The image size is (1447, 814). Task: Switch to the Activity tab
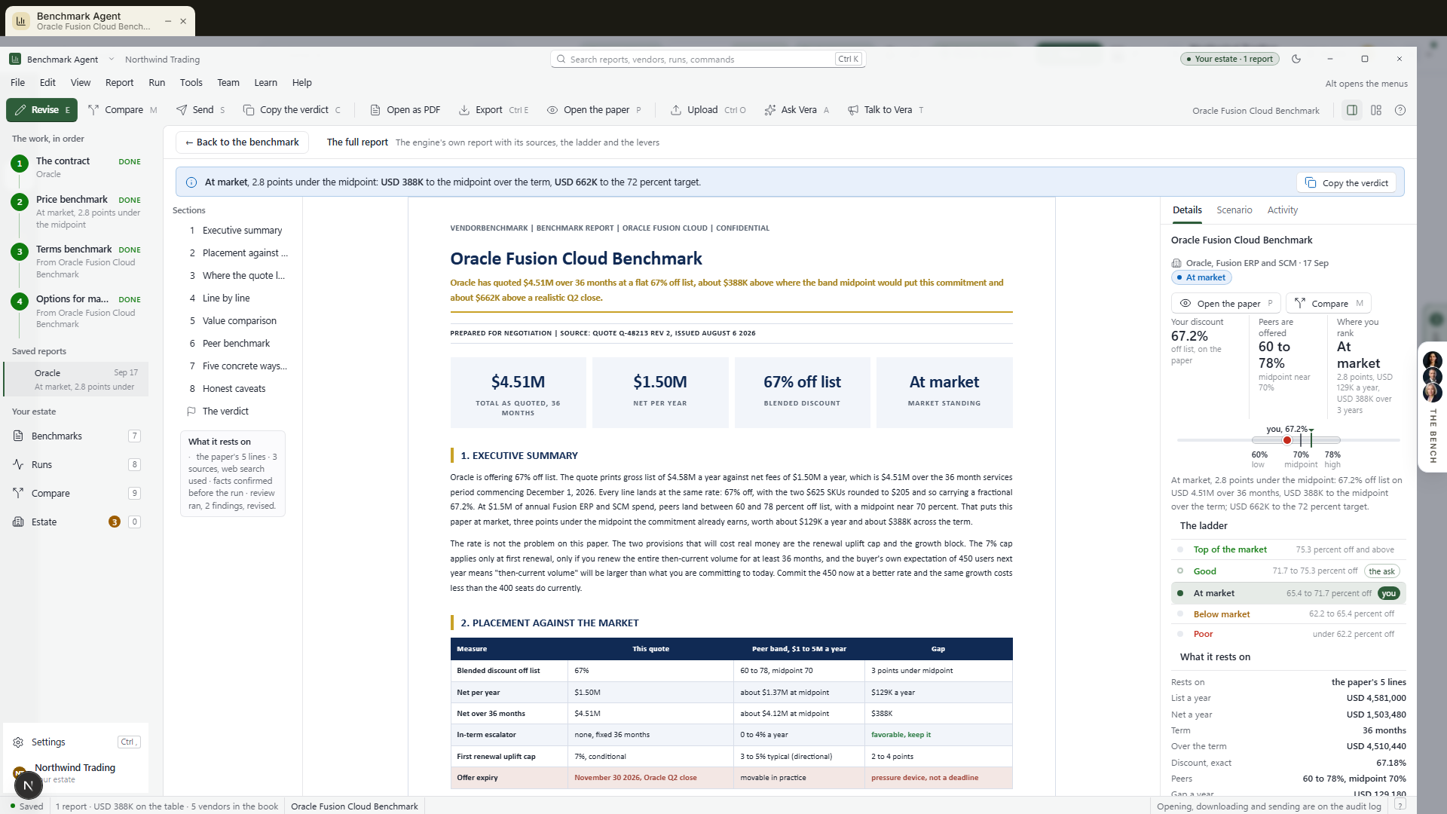click(1282, 210)
